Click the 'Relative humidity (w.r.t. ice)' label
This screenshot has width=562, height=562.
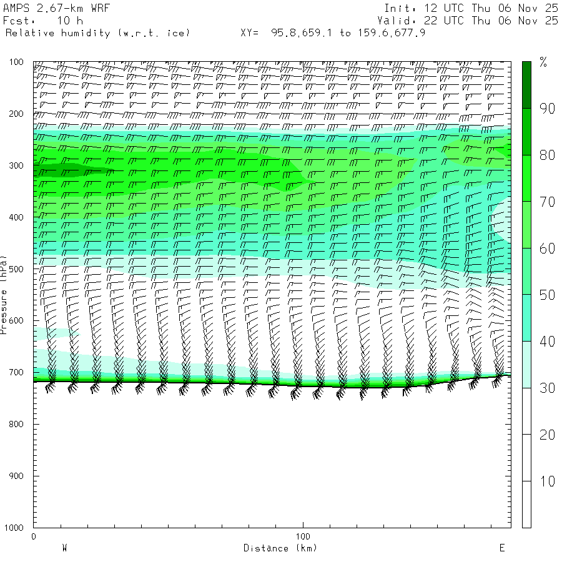(x=97, y=32)
